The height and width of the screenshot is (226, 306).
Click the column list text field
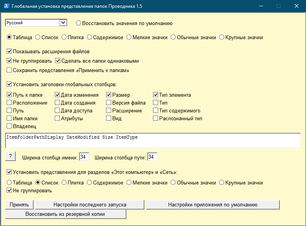pyautogui.click(x=153, y=140)
